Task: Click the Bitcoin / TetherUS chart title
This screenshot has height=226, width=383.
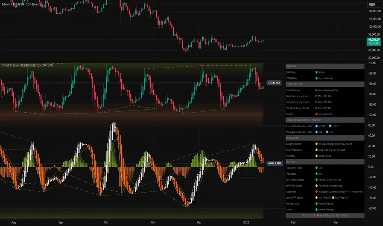Action: (21, 5)
